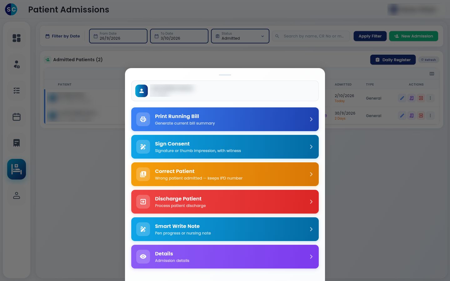Open the receipt billing icon in sidebar

pos(17,143)
